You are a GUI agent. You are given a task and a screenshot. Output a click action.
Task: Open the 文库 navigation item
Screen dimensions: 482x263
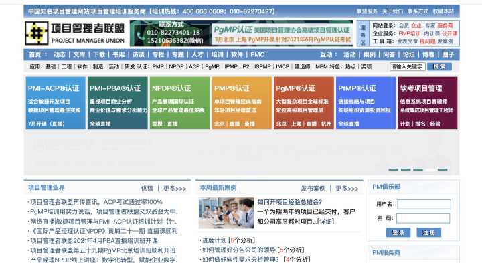[79, 54]
